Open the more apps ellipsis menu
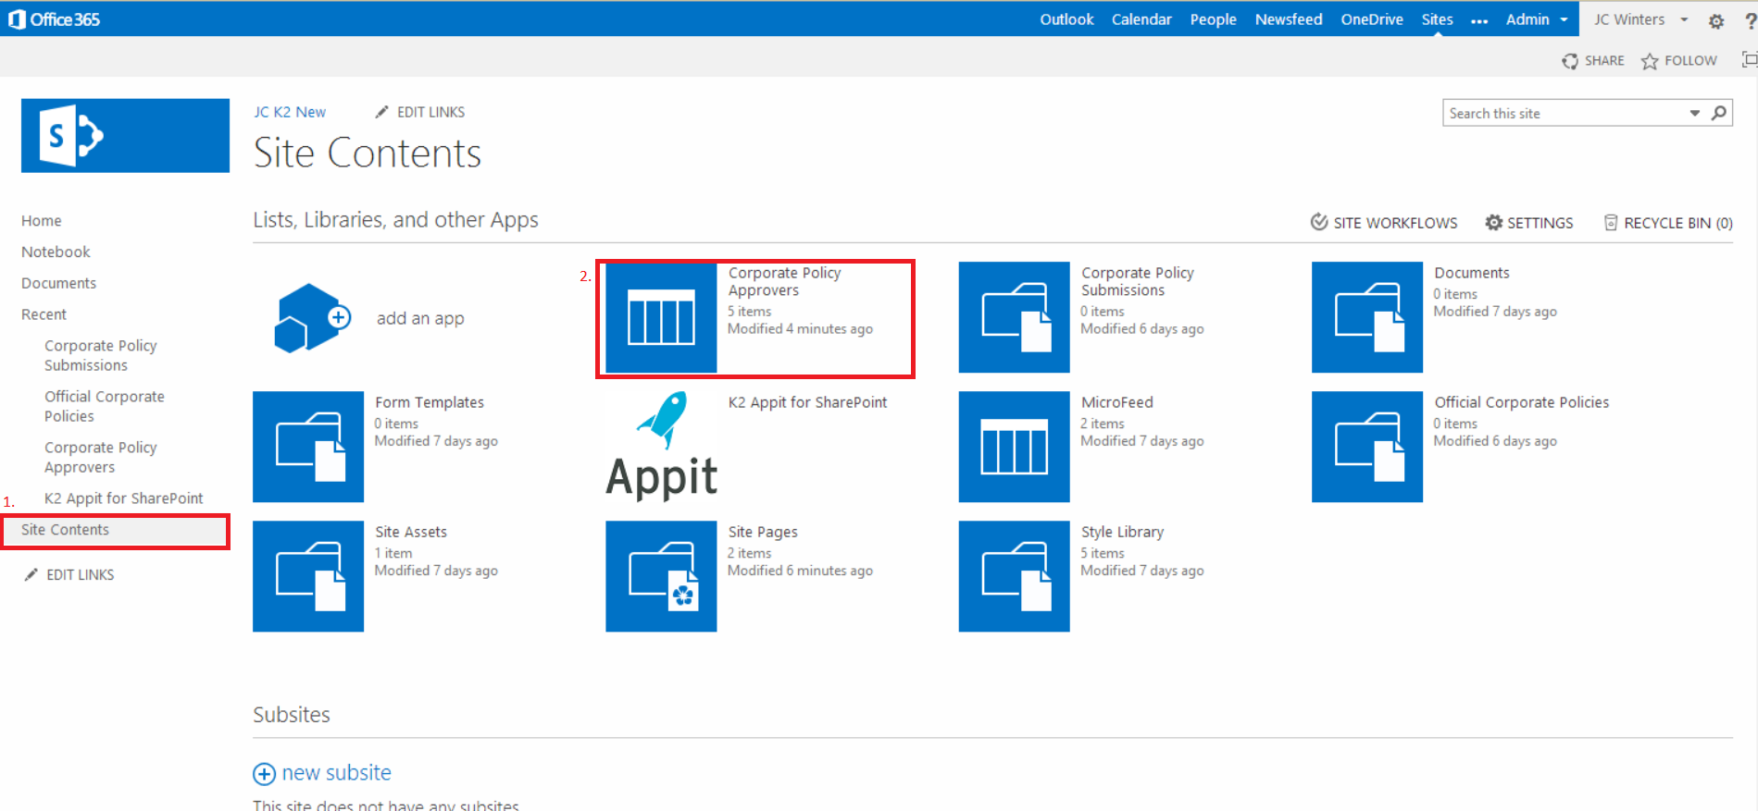The image size is (1758, 811). 1479,20
